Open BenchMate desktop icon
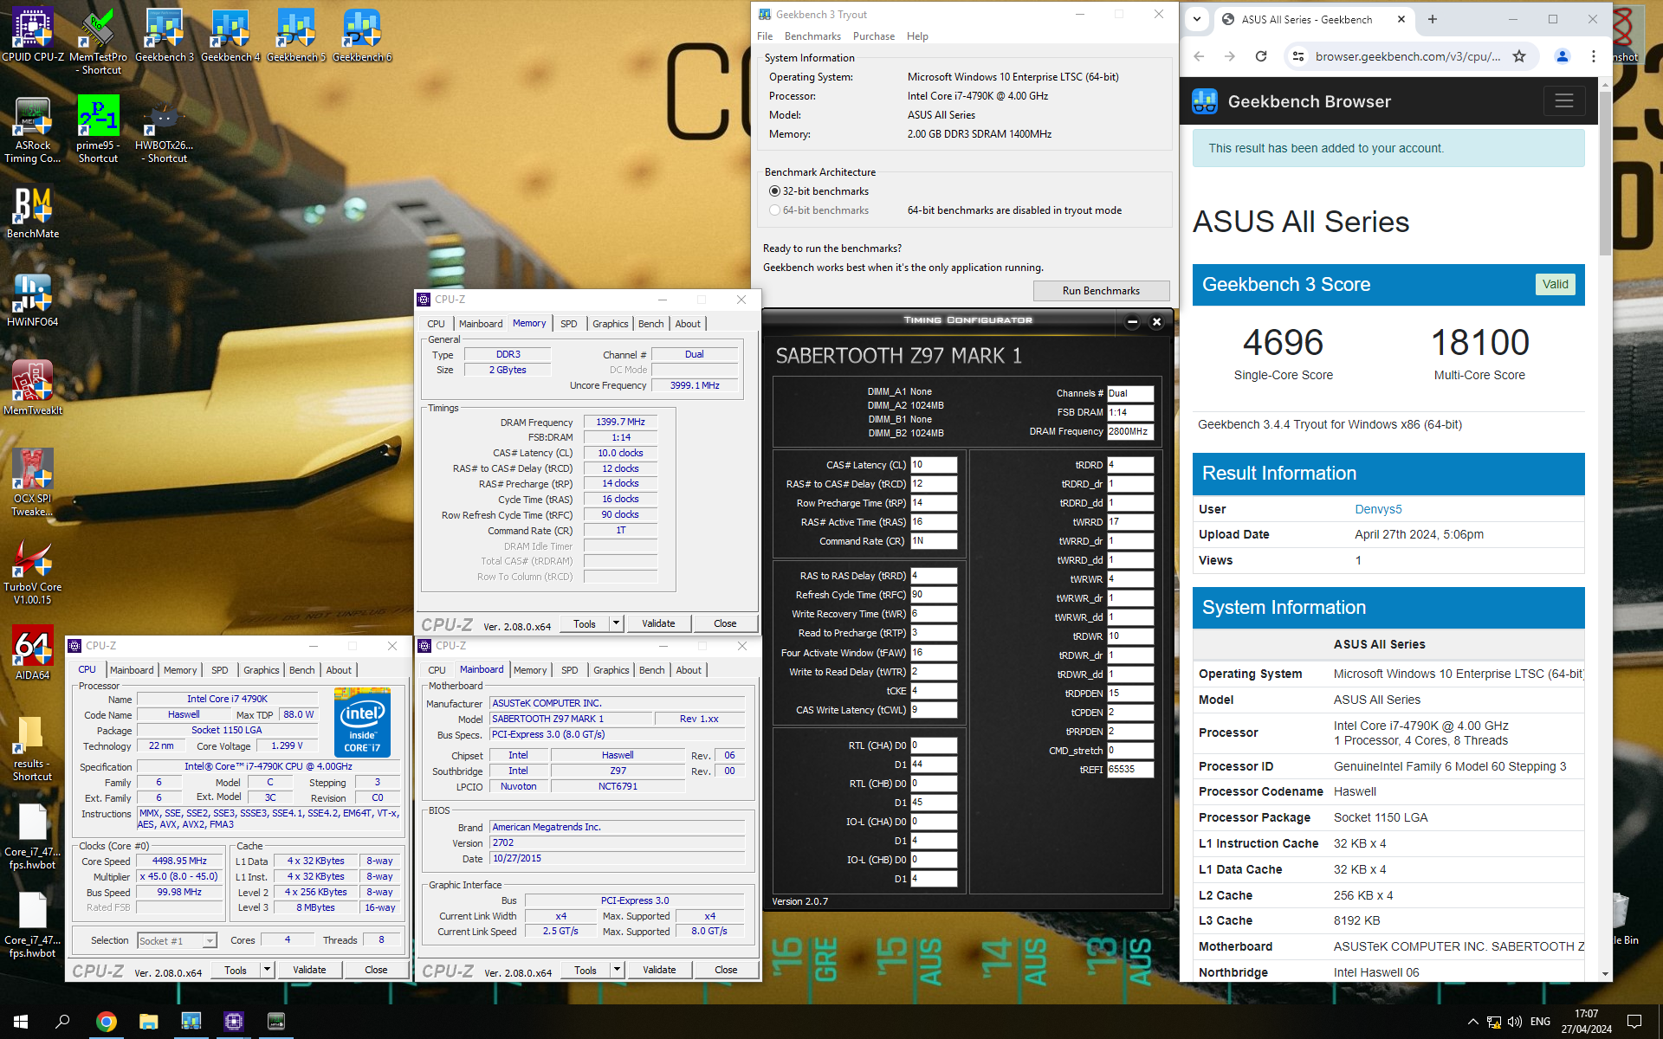The height and width of the screenshot is (1039, 1663). [33, 213]
